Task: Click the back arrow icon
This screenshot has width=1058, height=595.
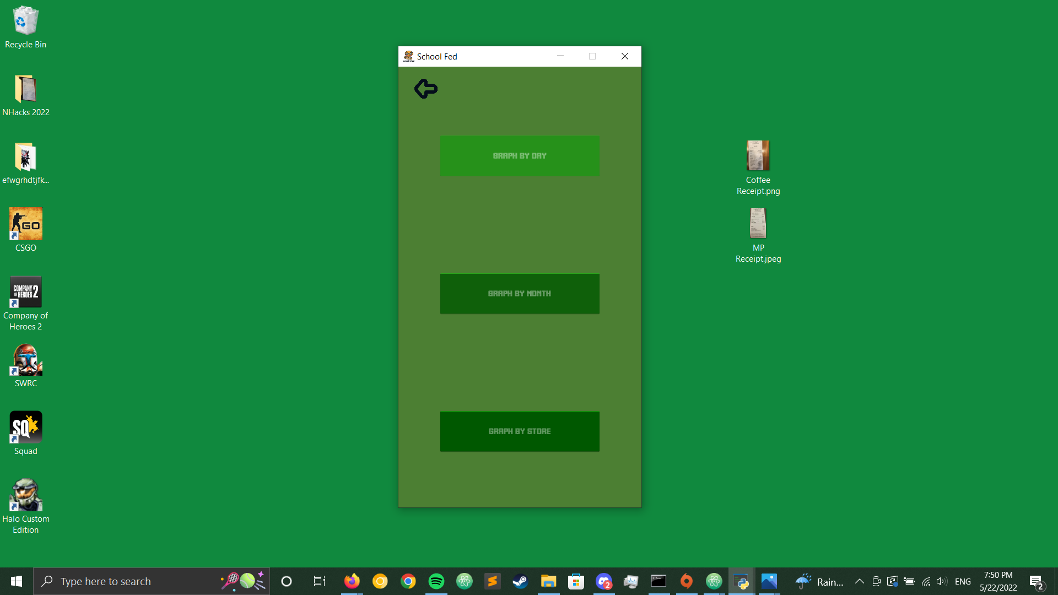Action: [426, 89]
